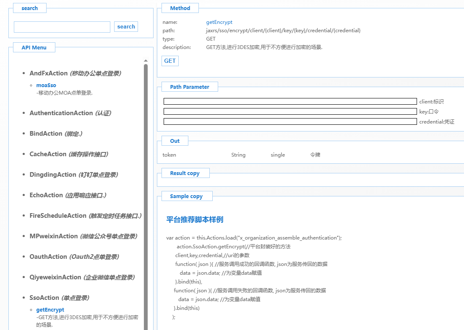Click the API menu vertical scrollbar
Image resolution: width=464 pixels, height=330 pixels.
(146, 188)
